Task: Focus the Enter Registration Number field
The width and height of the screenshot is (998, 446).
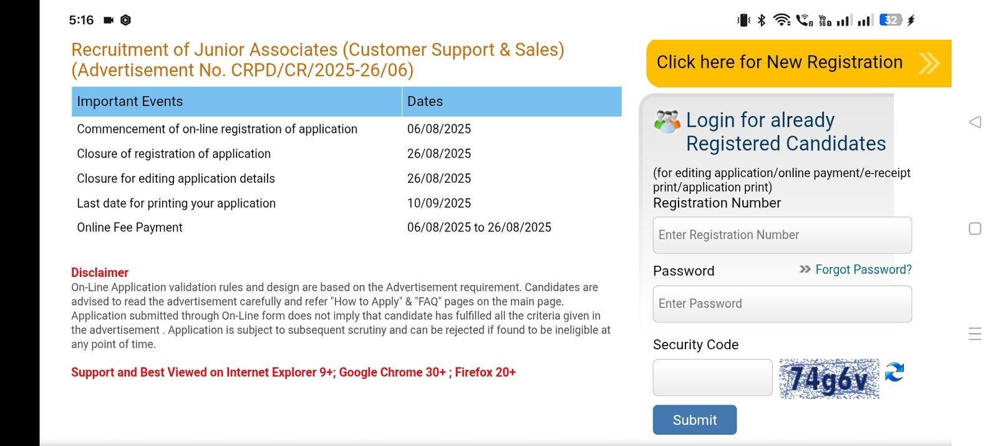Action: pyautogui.click(x=782, y=235)
